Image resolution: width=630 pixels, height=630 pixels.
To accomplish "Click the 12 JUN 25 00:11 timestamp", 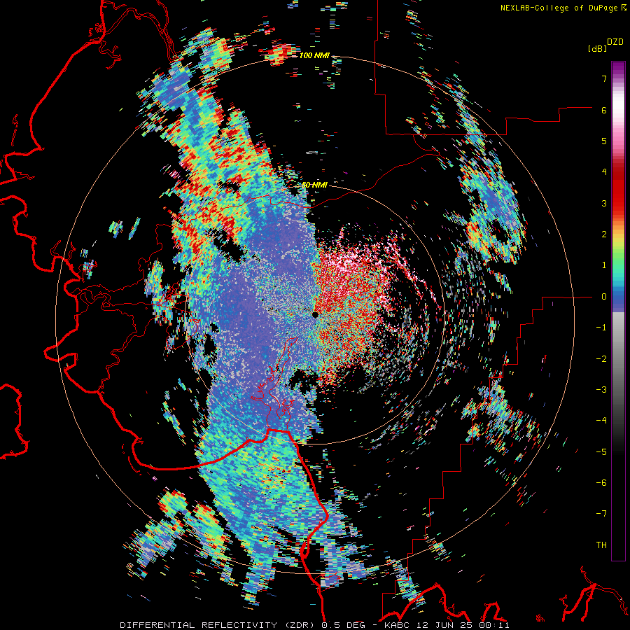I will pyautogui.click(x=461, y=625).
